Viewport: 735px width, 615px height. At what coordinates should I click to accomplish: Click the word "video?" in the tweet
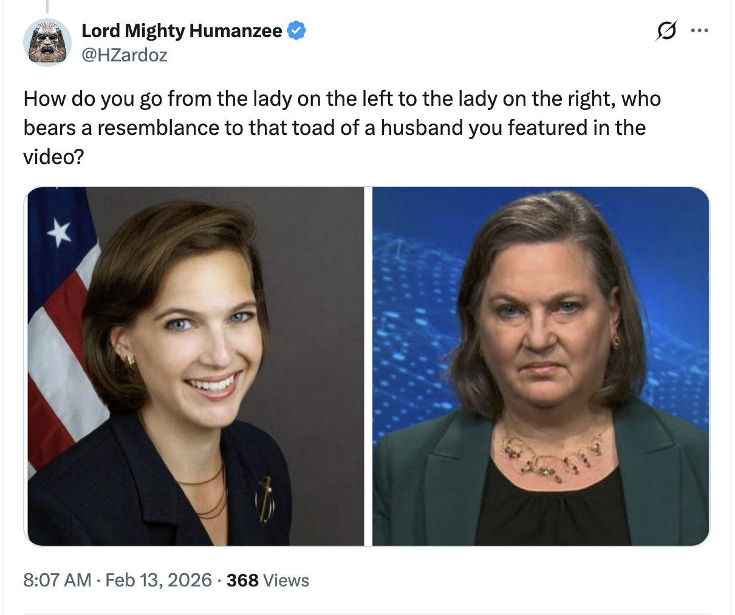click(x=53, y=157)
